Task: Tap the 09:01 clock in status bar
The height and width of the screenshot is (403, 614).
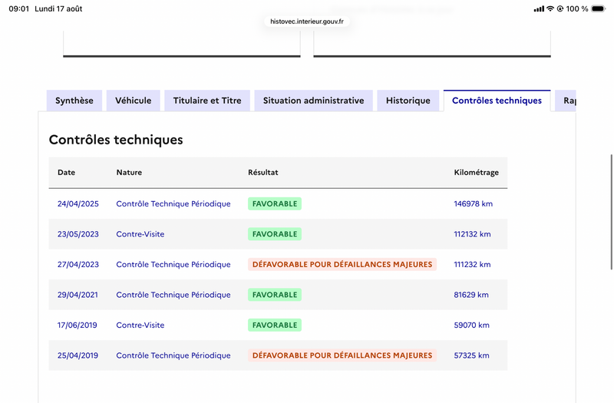Action: pyautogui.click(x=18, y=8)
